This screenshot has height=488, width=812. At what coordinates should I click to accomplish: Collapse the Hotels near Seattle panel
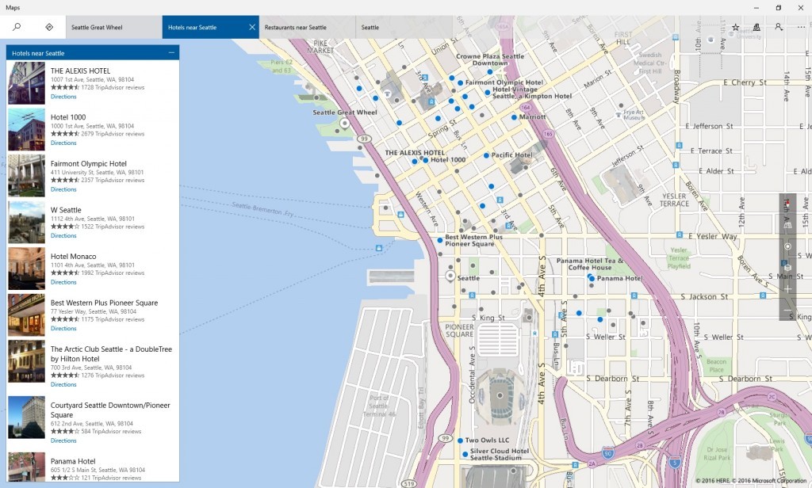point(171,53)
